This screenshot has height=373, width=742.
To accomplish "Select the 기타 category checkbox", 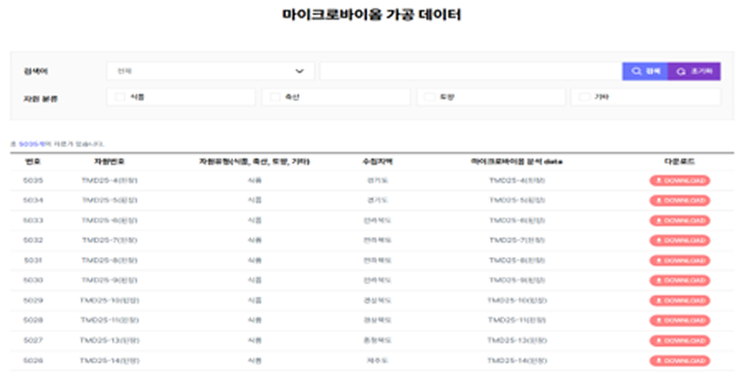I will (x=585, y=97).
